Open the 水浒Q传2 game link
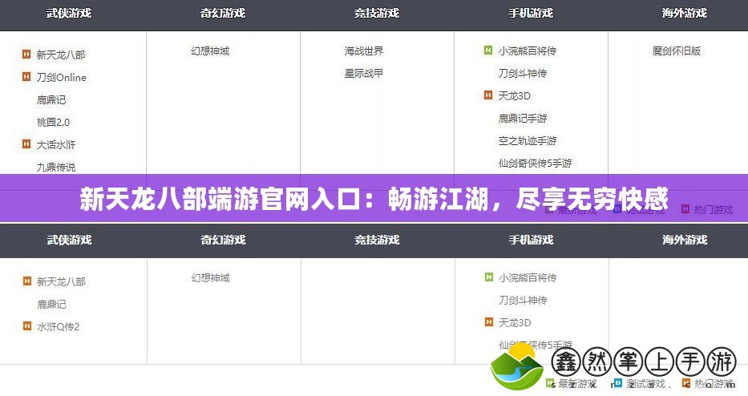The height and width of the screenshot is (396, 748). point(59,327)
